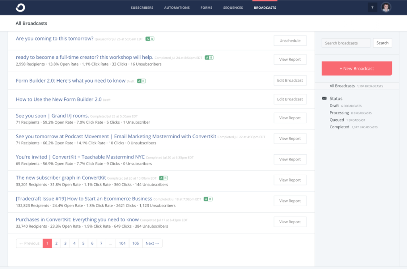Click the profile avatar icon
Viewport: 407px width, 269px height.
pos(386,7)
